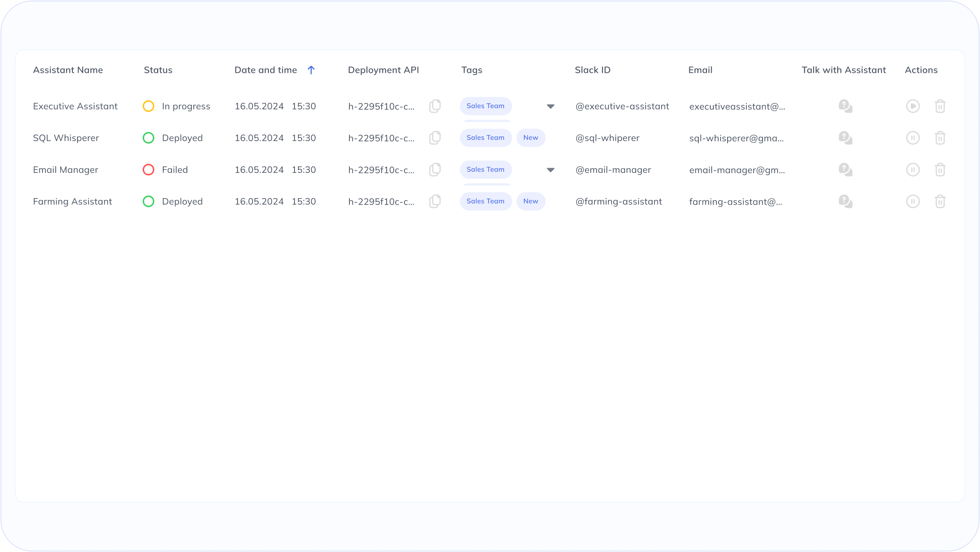
Task: Open the Executive Assistant name
Action: [75, 106]
